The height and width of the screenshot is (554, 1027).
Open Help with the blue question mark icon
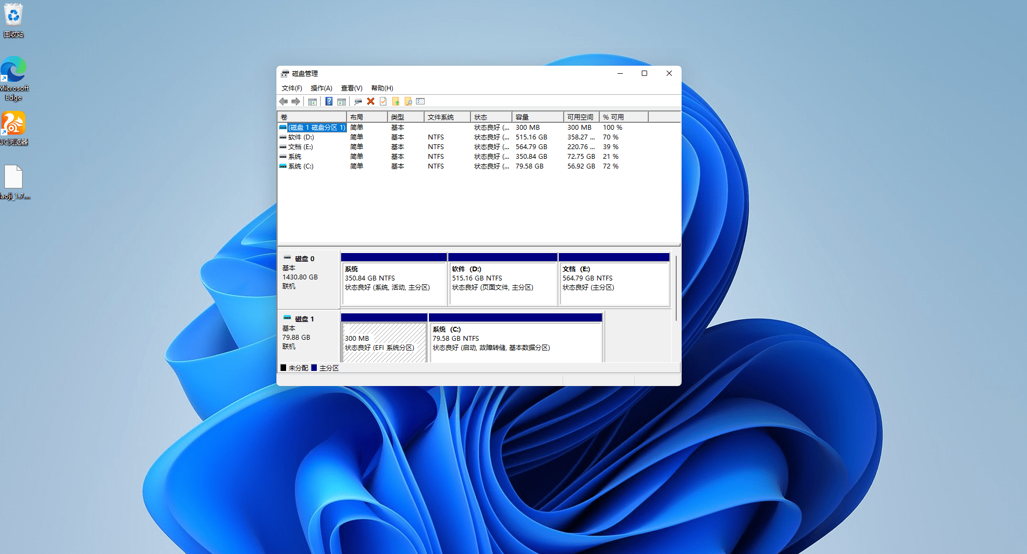pos(329,101)
